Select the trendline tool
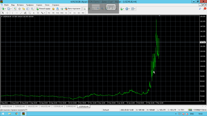Viewport: 207px width, 116px height. 21,13
